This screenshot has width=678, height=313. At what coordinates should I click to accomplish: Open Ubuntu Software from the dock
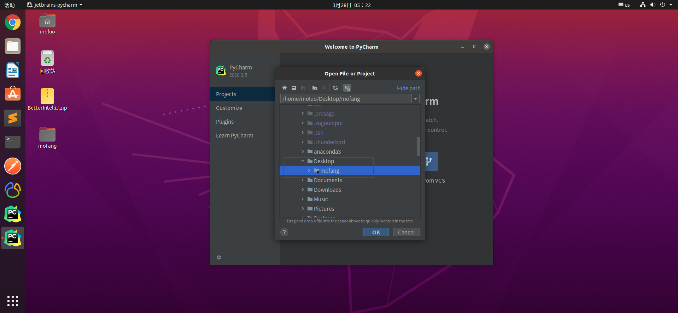13,94
